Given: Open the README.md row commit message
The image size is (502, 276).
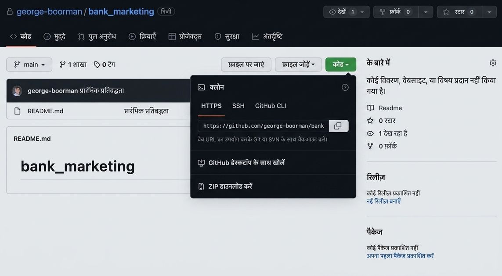Looking at the screenshot, I should point(146,111).
